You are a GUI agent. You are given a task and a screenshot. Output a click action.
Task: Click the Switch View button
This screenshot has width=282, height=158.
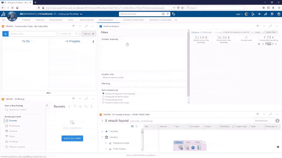[x=271, y=33]
